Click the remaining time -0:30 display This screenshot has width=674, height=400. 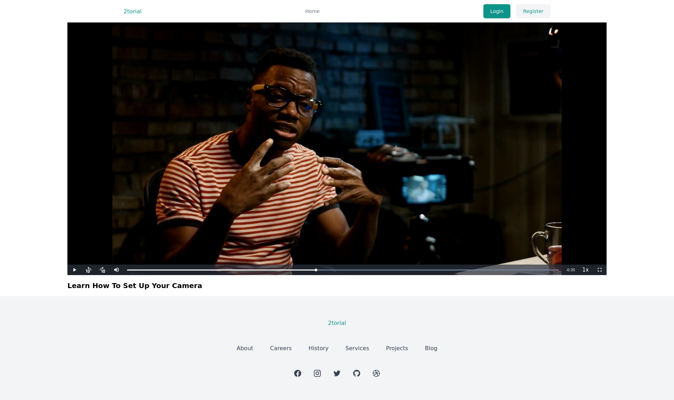(570, 270)
